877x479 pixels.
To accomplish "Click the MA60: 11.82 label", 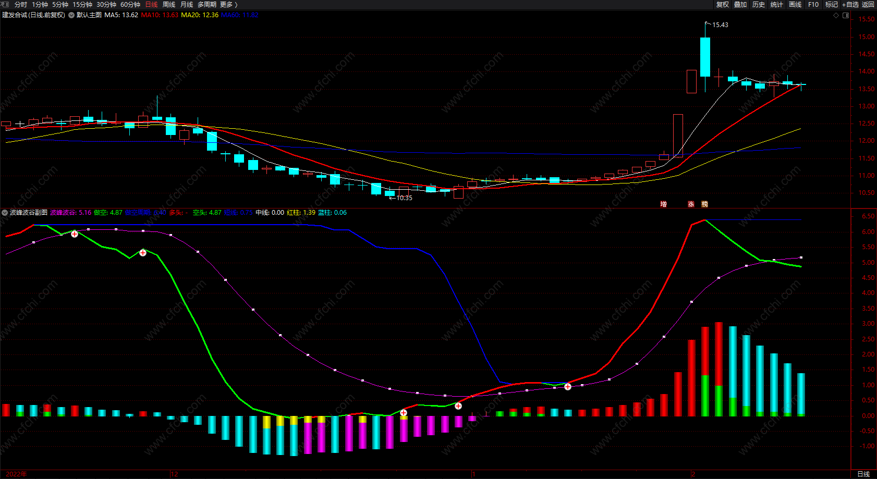I will click(240, 15).
